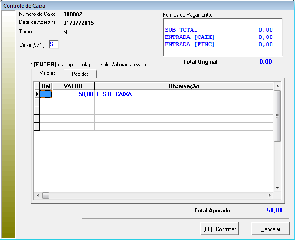Click the Del column header
Viewport: 295px width, 240px height.
click(x=46, y=86)
